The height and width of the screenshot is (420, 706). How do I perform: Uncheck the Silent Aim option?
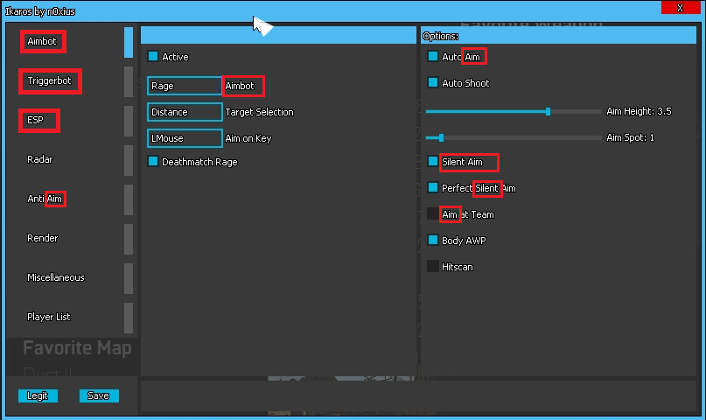[x=433, y=161]
